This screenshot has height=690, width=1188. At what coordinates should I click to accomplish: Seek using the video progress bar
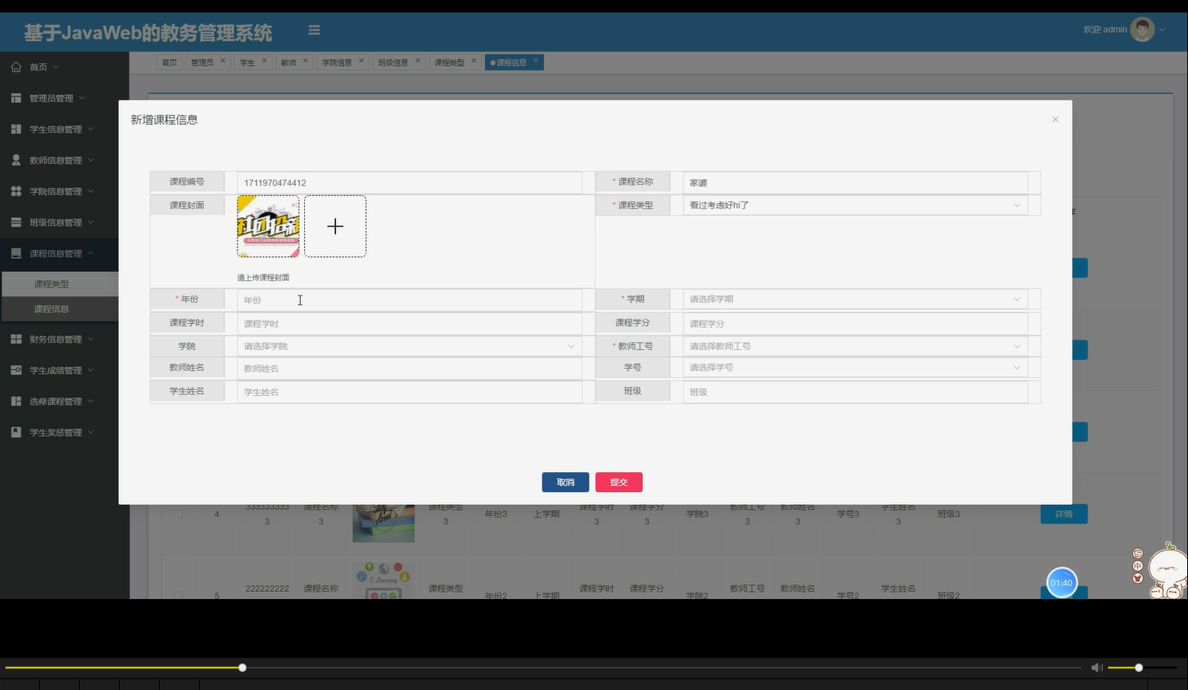coord(543,668)
